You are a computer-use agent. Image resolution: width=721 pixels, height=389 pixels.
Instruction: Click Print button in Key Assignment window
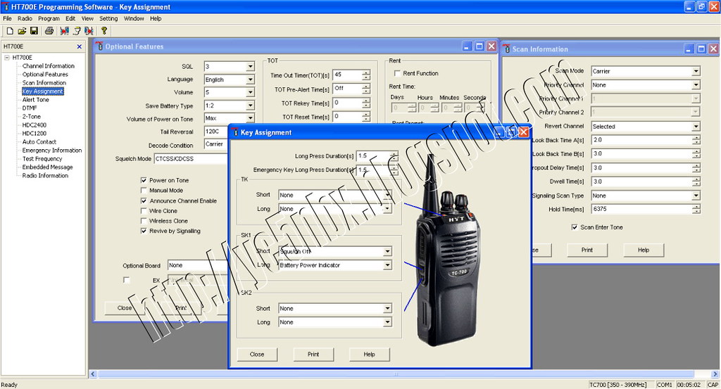click(313, 354)
